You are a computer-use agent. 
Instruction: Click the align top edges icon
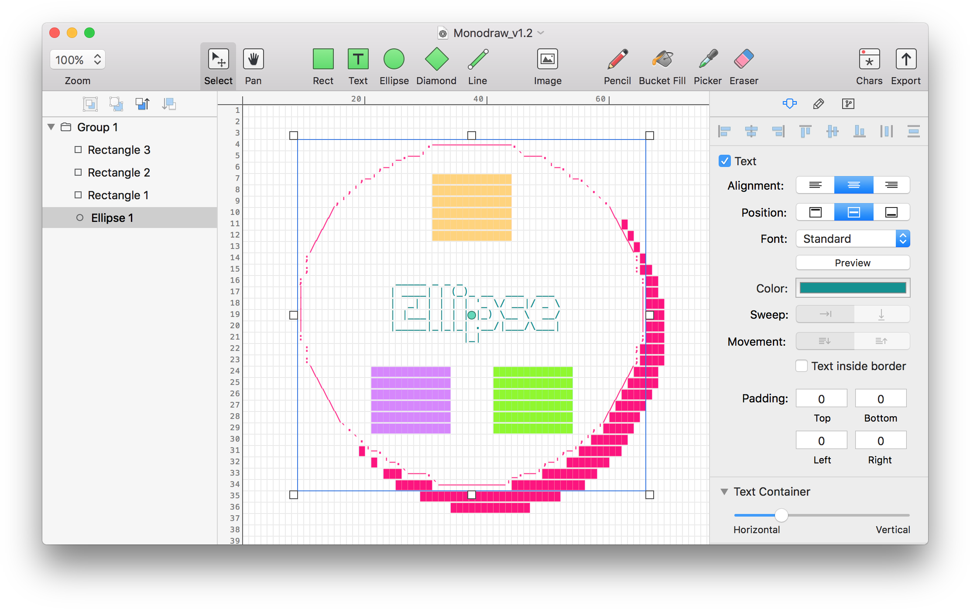coord(805,131)
